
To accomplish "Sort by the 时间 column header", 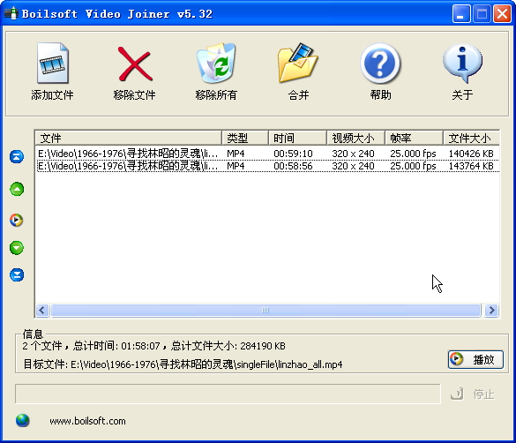I will 297,138.
